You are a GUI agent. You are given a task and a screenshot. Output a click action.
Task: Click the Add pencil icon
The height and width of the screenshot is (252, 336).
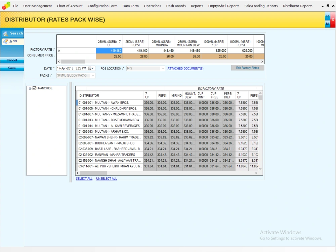(x=6, y=41)
